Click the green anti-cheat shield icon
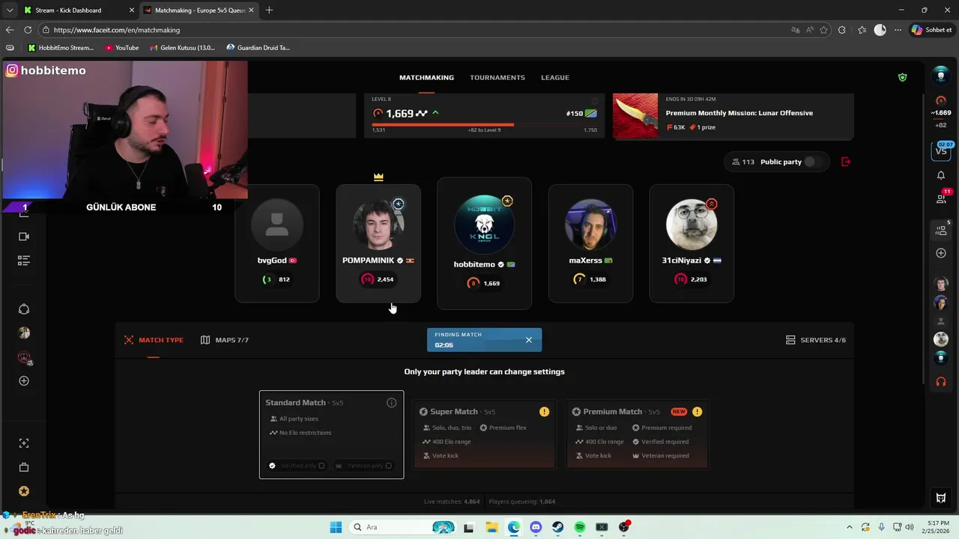959x539 pixels. coord(902,77)
